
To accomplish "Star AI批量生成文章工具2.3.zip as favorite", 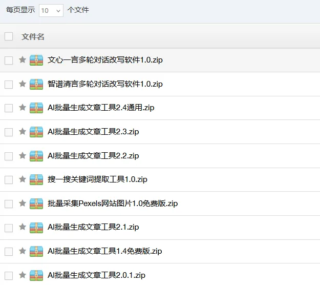I will tap(23, 131).
